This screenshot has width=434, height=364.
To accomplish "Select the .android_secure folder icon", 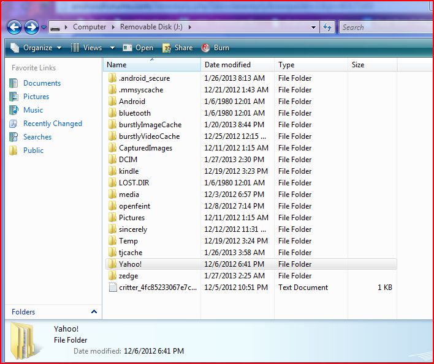I will coord(112,78).
